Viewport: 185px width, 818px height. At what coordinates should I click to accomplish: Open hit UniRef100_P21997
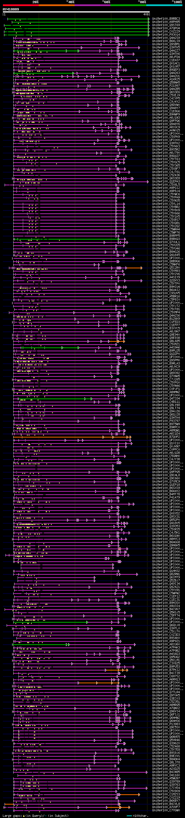coord(166,86)
